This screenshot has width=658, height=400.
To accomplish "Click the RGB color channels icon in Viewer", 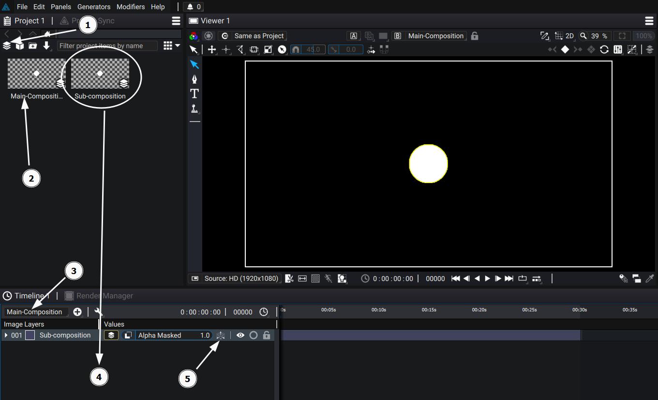I will [194, 36].
